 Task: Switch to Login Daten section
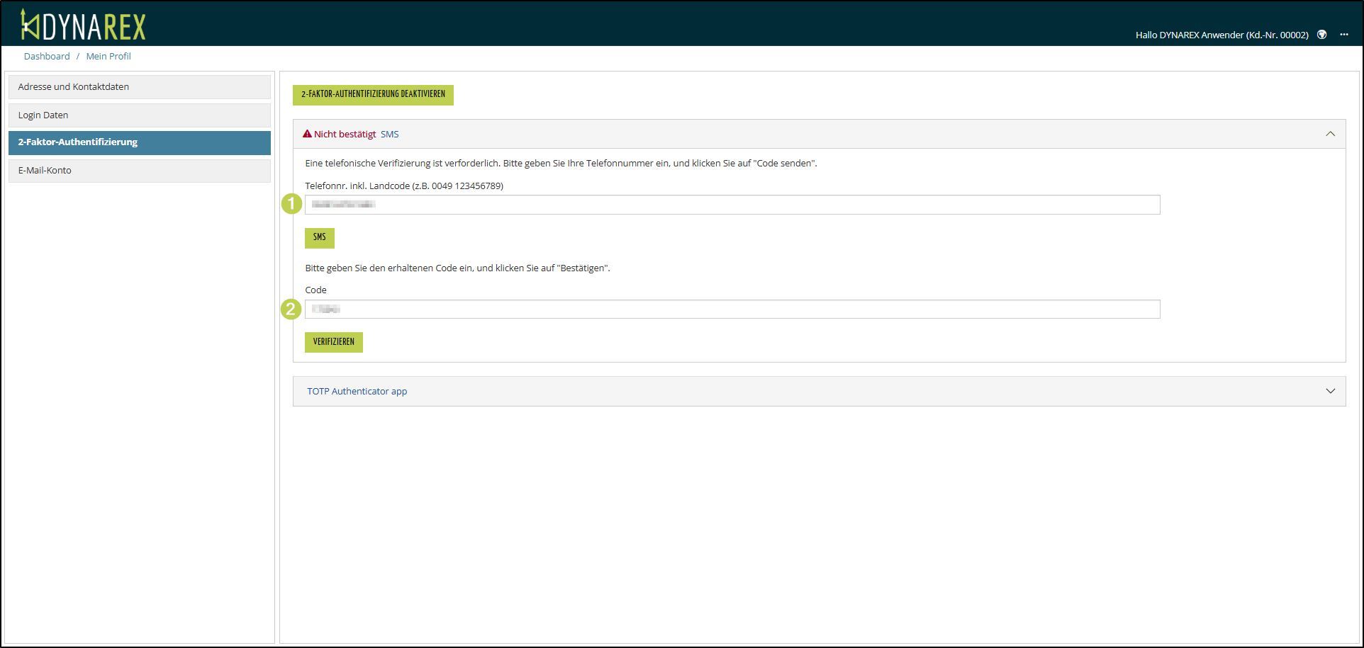click(x=139, y=115)
